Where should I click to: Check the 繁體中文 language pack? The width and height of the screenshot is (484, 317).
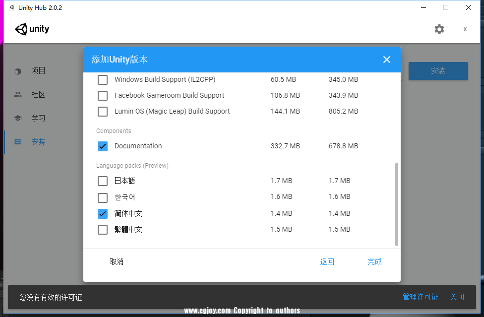(103, 230)
